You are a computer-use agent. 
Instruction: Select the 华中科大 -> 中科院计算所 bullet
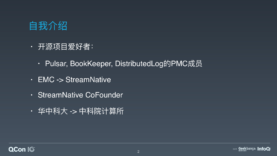pyautogui.click(x=81, y=111)
